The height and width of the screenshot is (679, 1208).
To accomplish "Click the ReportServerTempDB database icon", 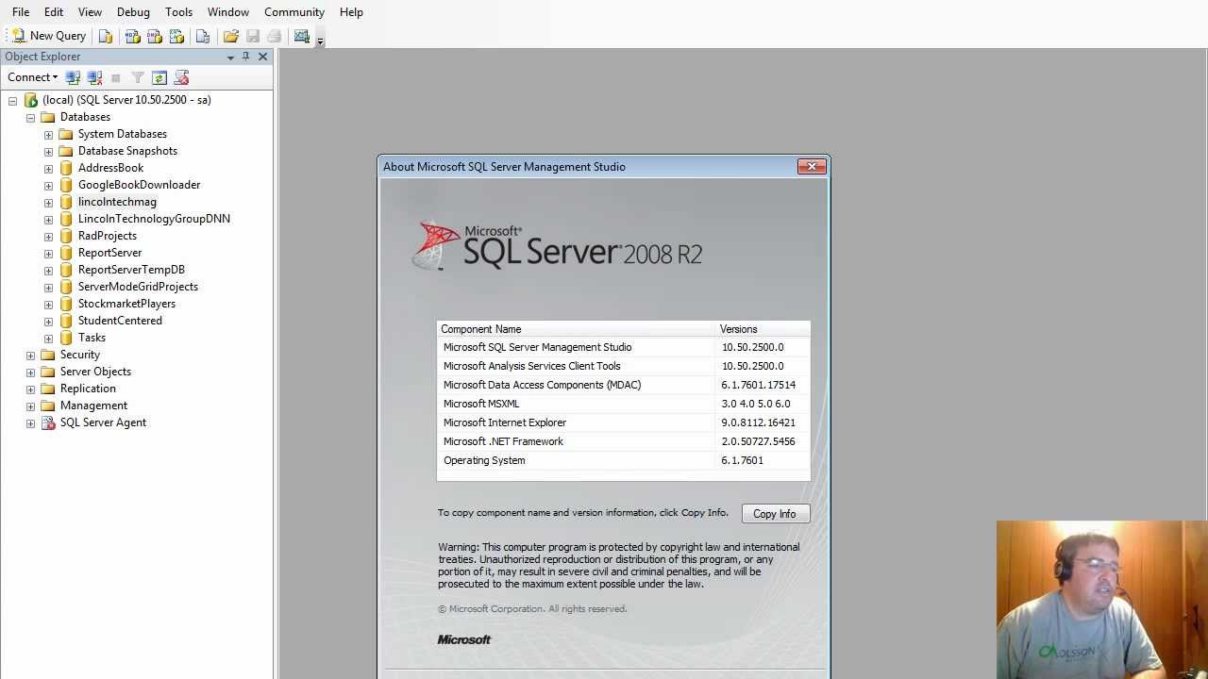I will tap(66, 270).
